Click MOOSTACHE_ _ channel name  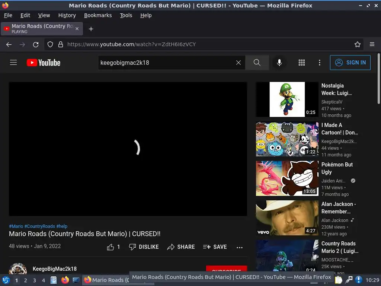click(337, 260)
